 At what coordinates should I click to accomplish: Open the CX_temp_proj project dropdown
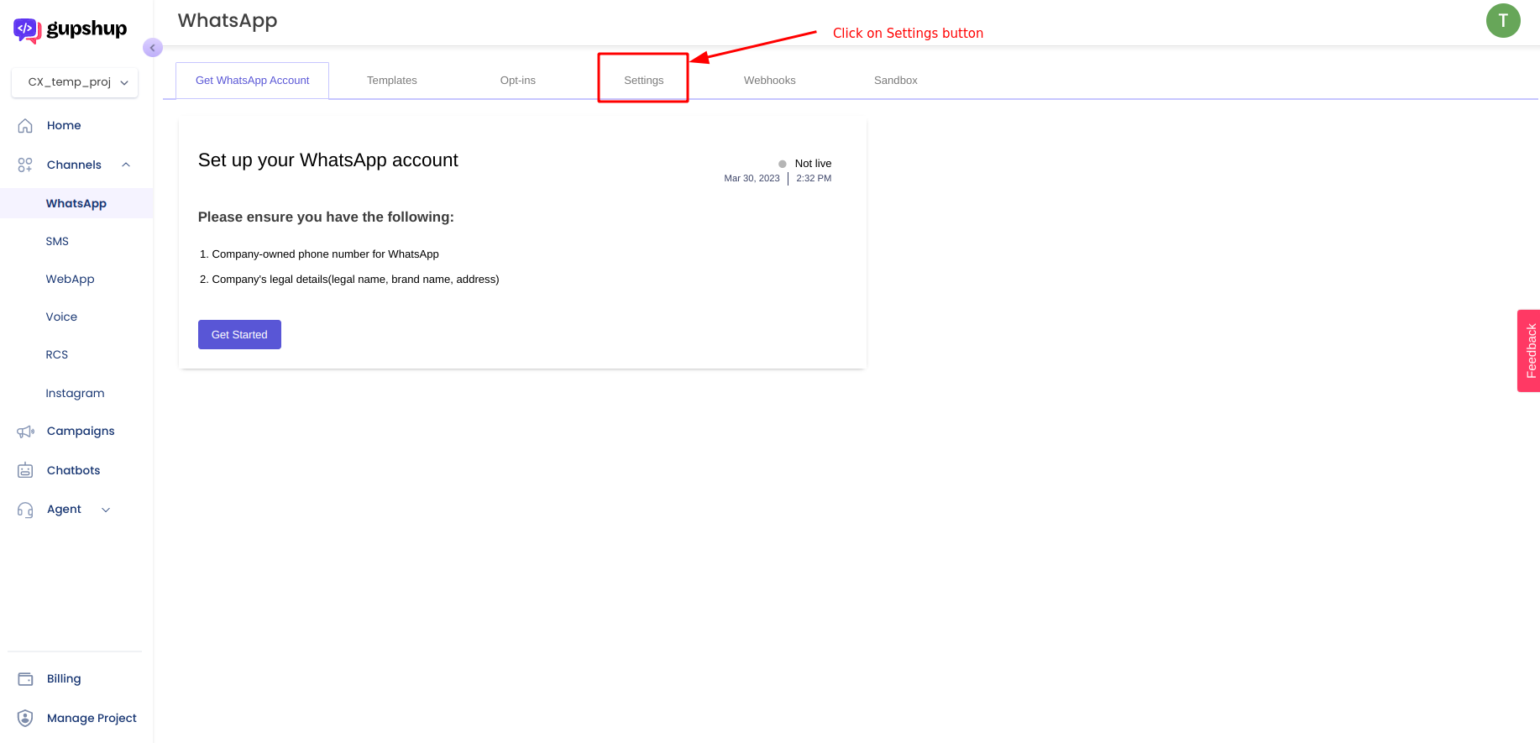tap(75, 82)
